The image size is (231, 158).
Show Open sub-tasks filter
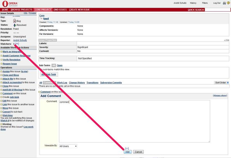60,65
